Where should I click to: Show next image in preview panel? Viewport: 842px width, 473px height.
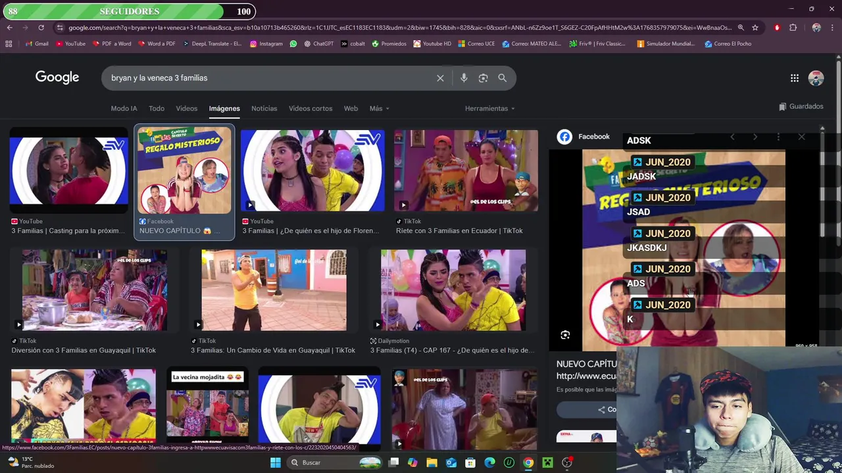(x=755, y=137)
